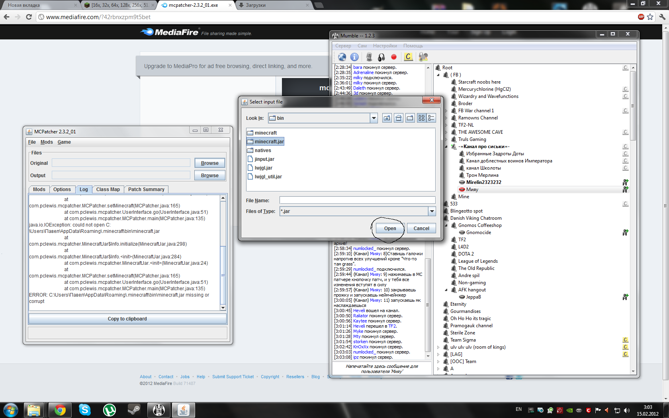The height and width of the screenshot is (418, 669).
Task: Open MCPatcher Game menu
Action: (x=64, y=142)
